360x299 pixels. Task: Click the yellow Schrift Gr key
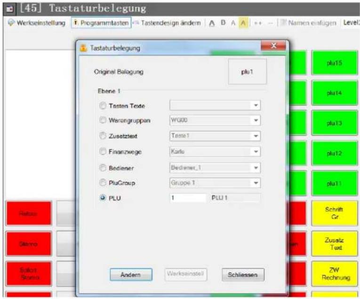[335, 213]
